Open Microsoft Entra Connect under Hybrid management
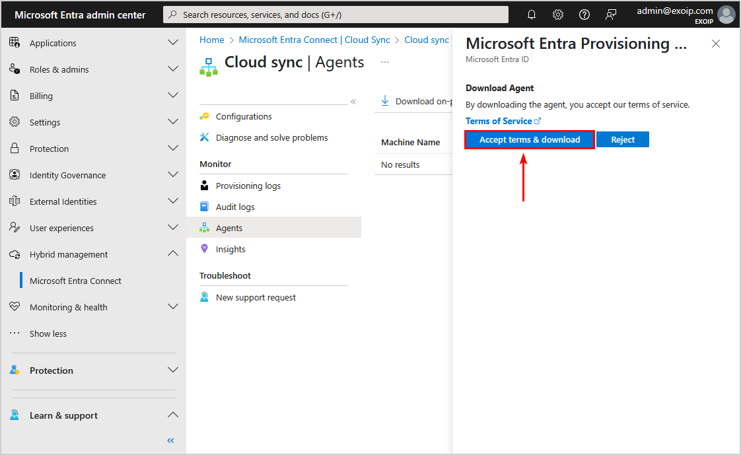Screen dimensions: 741x455 click(x=76, y=281)
